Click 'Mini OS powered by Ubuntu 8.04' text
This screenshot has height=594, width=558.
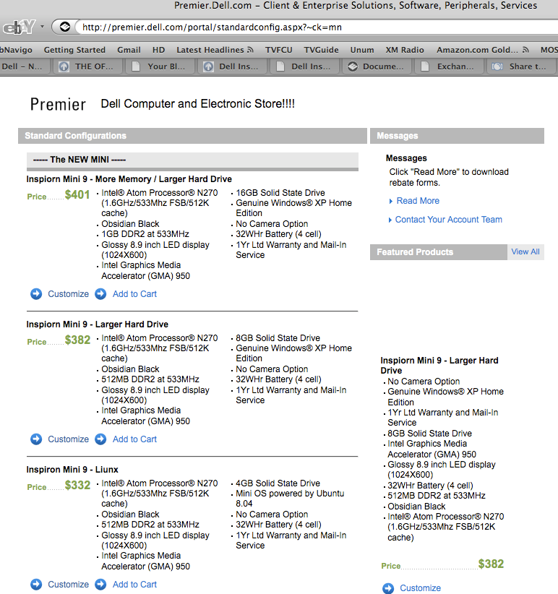[290, 499]
